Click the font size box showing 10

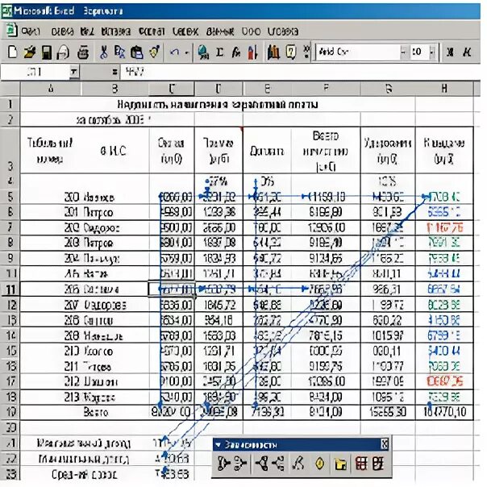419,52
